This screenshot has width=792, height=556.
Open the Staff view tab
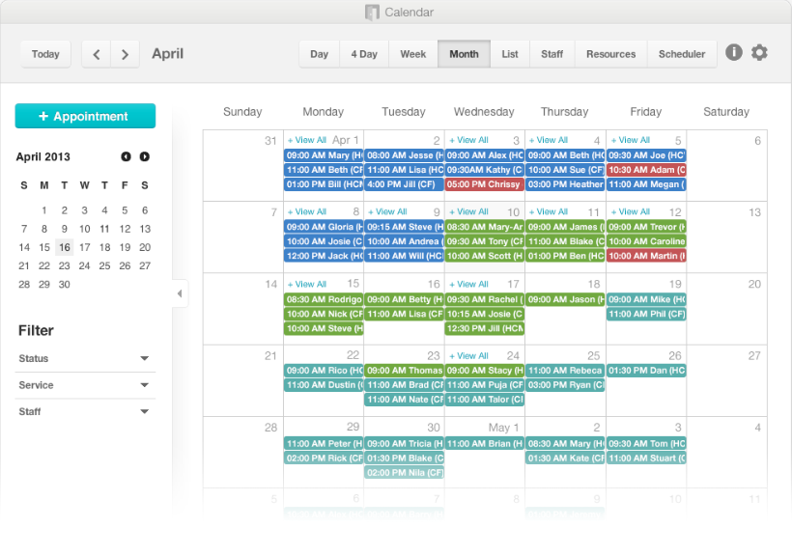click(x=552, y=54)
